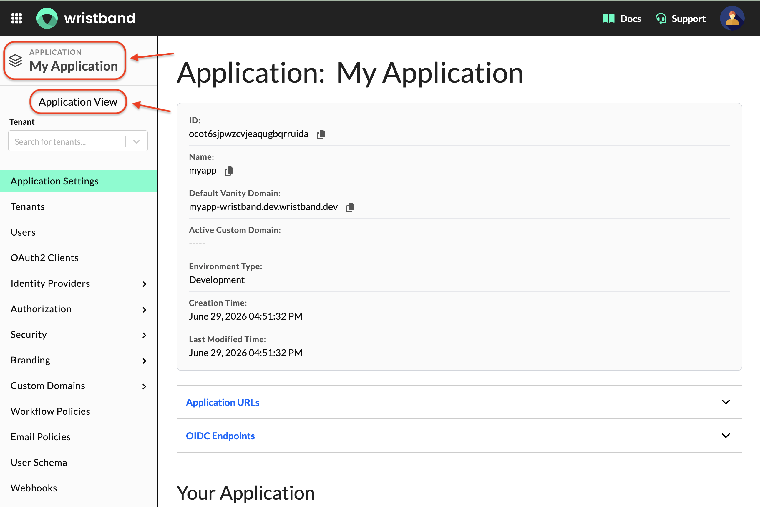Open Branding menu item
This screenshot has height=507, width=760.
click(30, 360)
